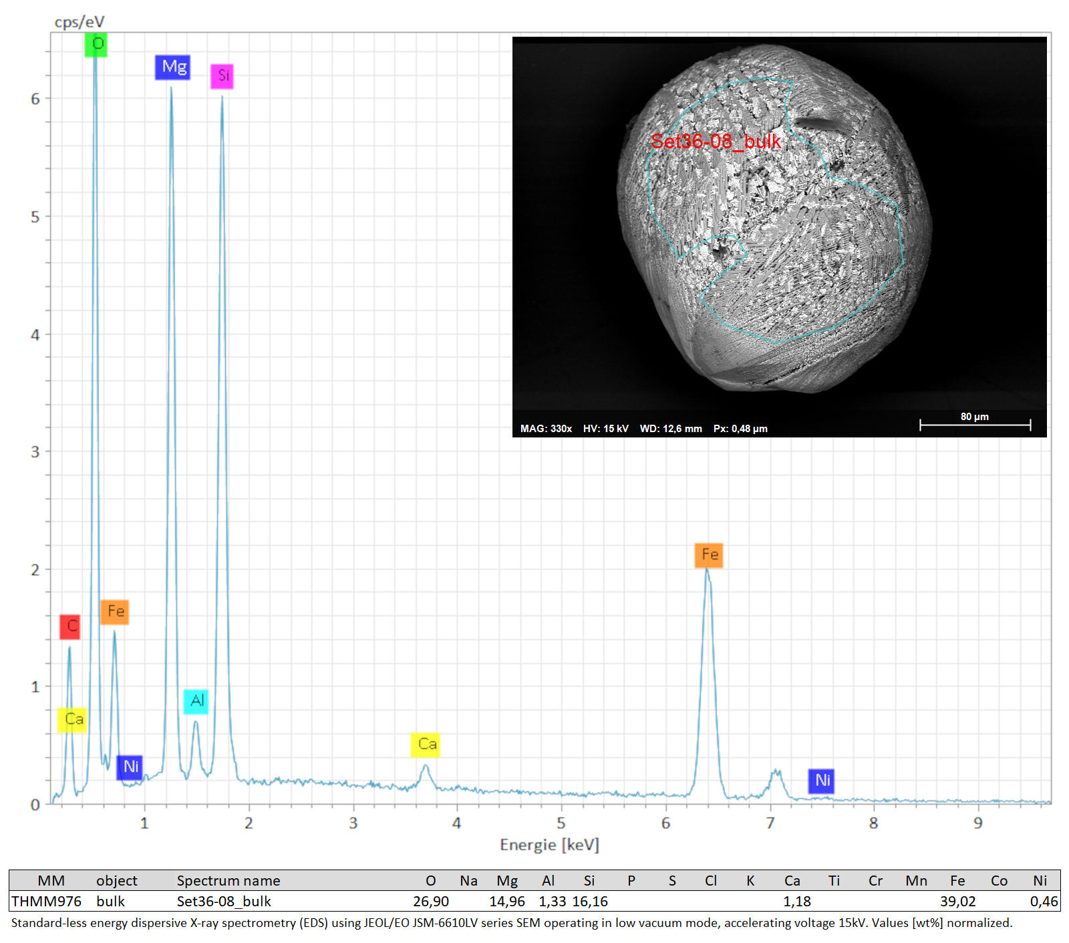Click the Co column header in the table

click(x=999, y=881)
